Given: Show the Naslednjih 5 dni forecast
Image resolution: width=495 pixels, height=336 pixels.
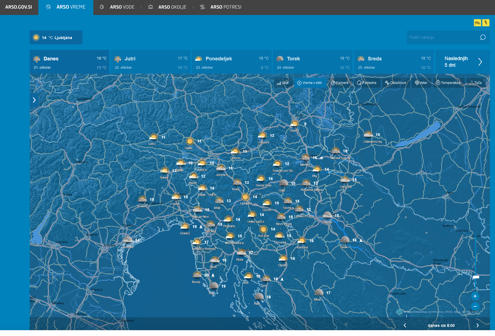Looking at the screenshot, I should coord(463,62).
